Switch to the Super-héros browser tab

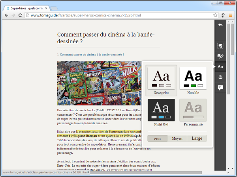26,8
